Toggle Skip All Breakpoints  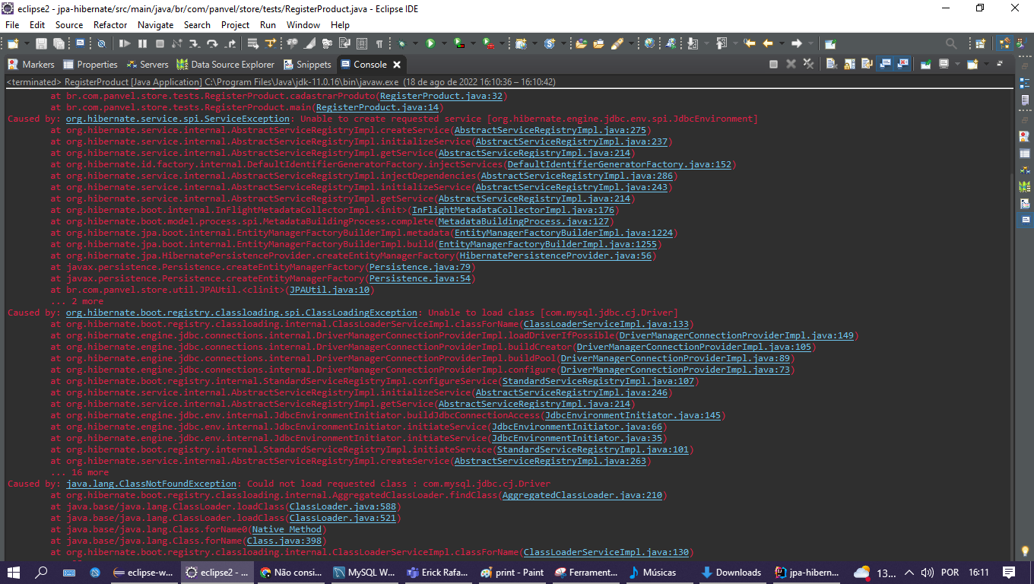(101, 43)
